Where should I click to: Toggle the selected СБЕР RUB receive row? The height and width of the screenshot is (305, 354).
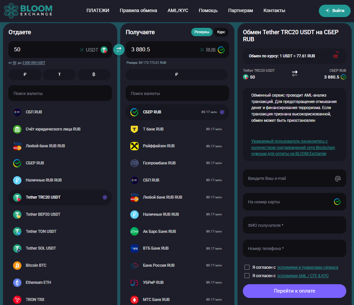(x=177, y=112)
